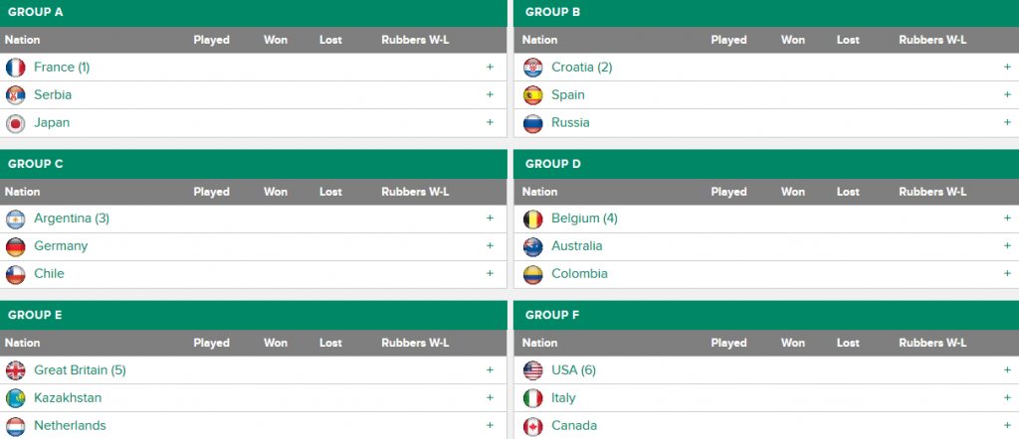Expand the France row plus sign

[490, 68]
